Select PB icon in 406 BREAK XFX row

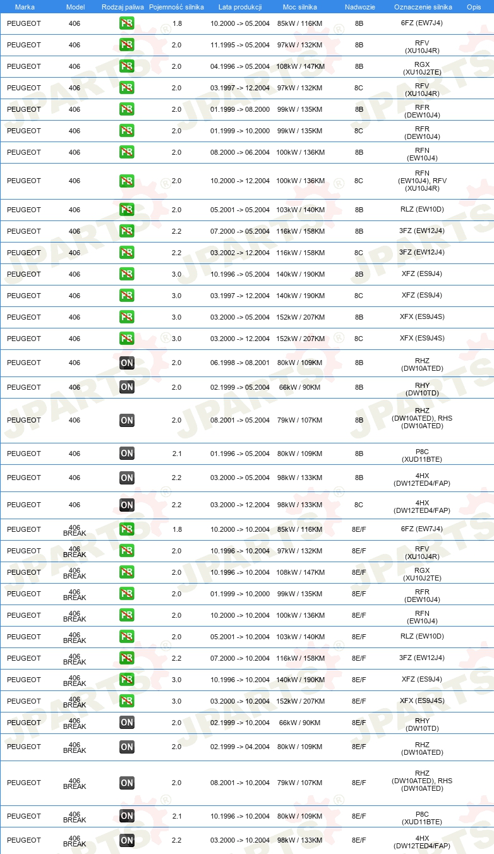[127, 701]
